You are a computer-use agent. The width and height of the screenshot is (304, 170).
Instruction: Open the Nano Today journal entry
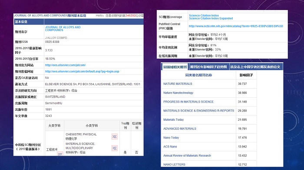click(171, 138)
